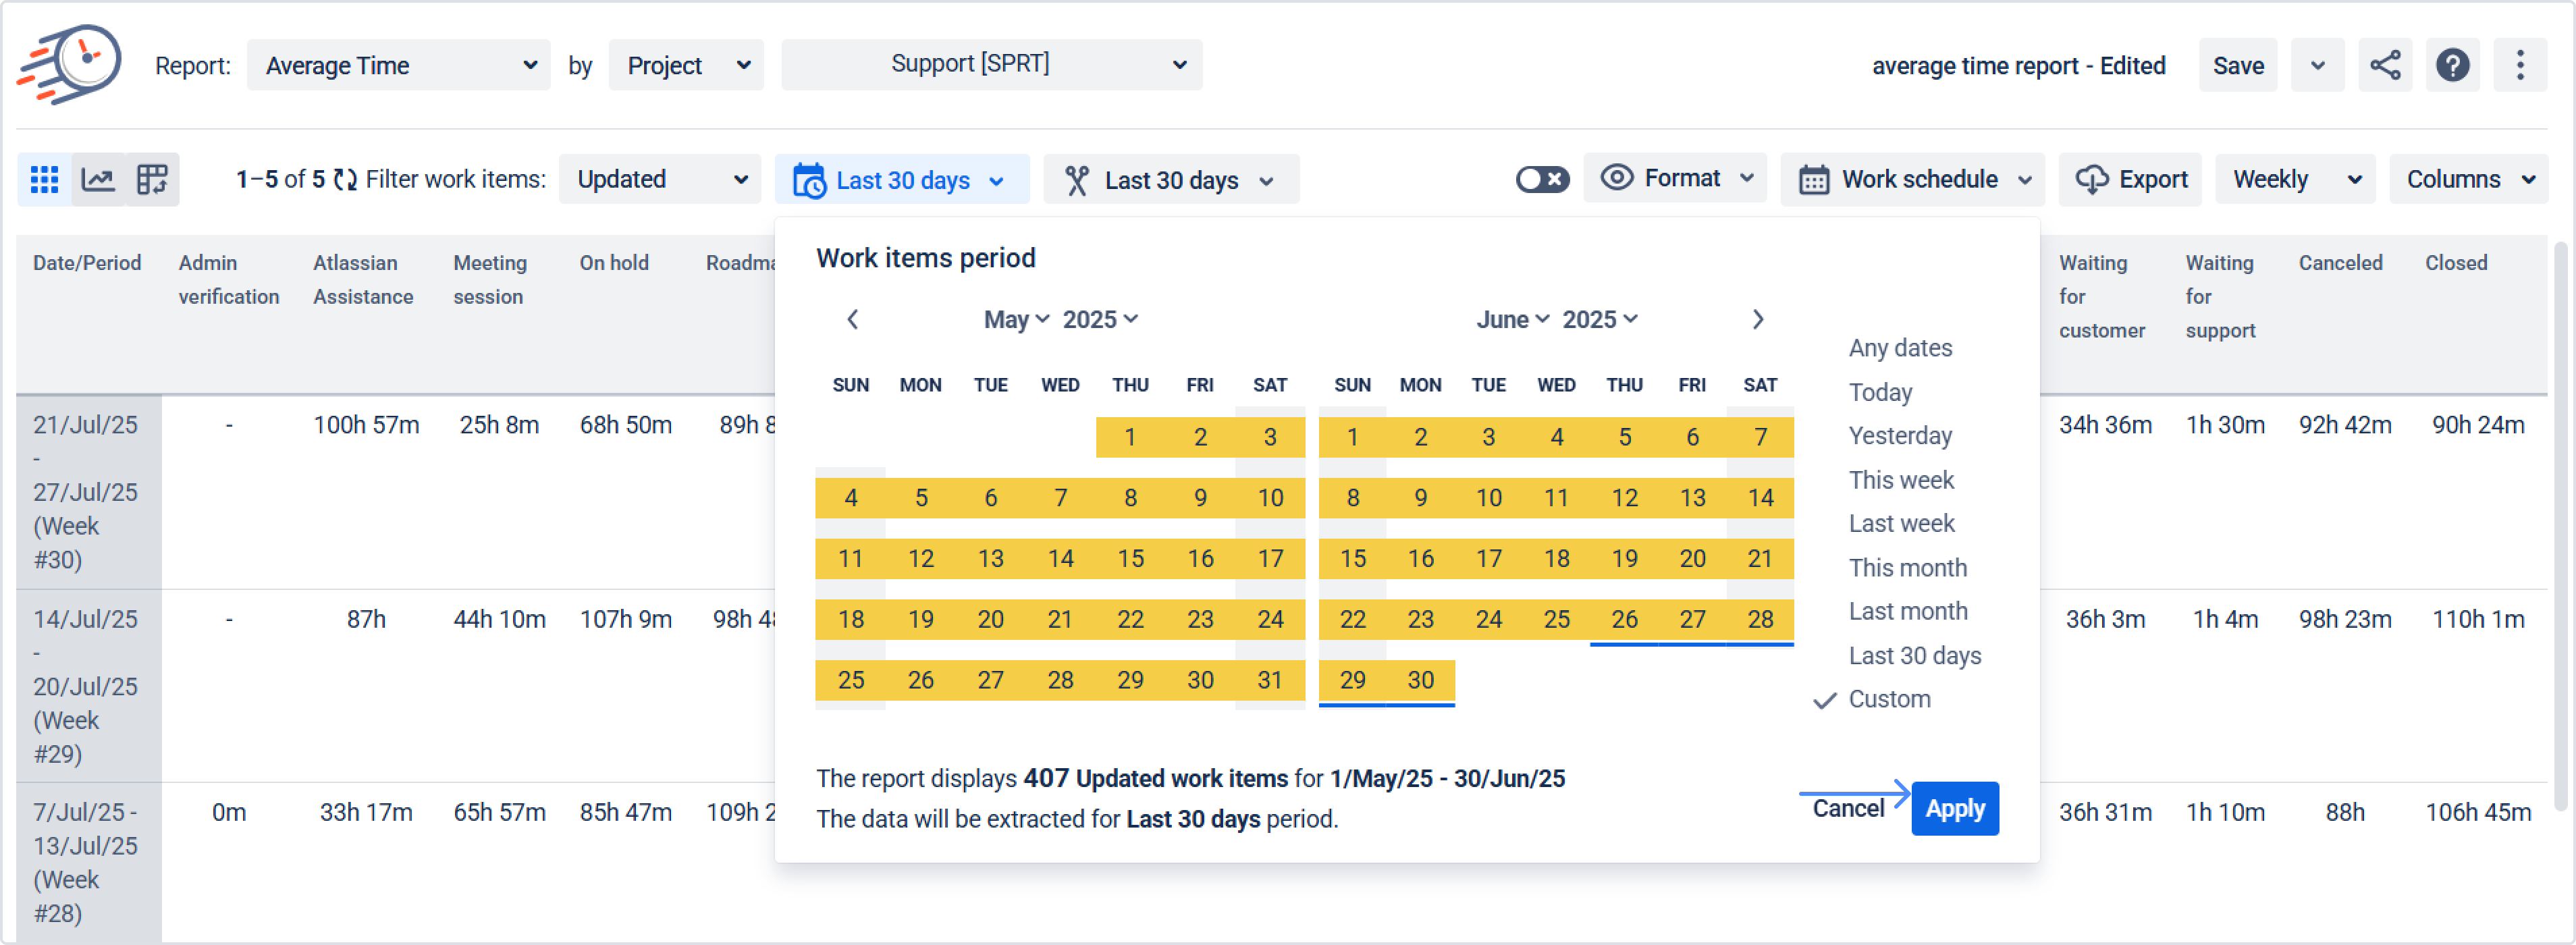Viewport: 2576px width, 945px height.
Task: Switch to the grid table view icon
Action: [44, 180]
